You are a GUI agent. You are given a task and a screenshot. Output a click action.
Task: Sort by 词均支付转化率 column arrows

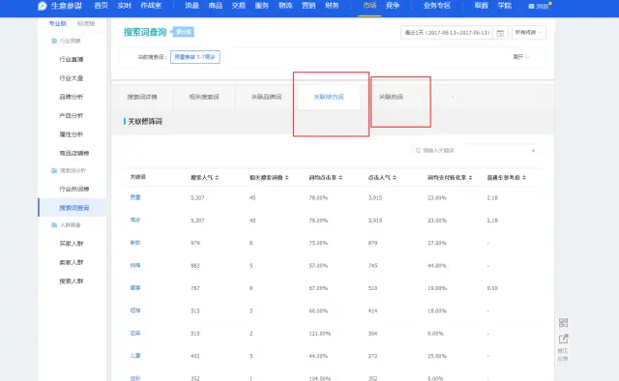471,178
